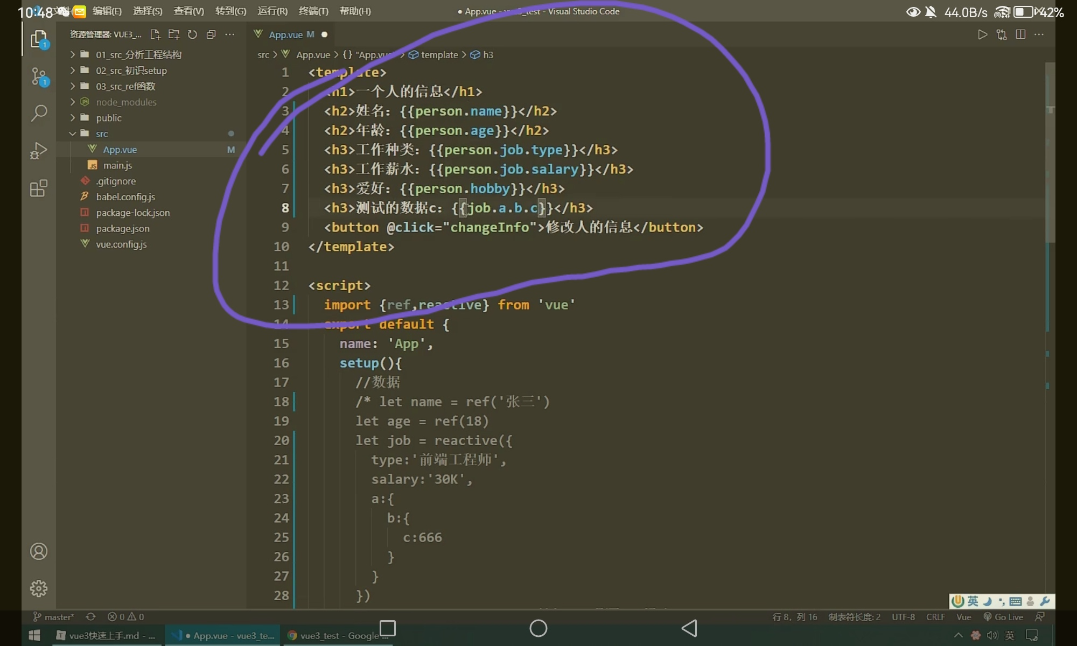Open the Search view
1077x646 pixels.
click(39, 113)
